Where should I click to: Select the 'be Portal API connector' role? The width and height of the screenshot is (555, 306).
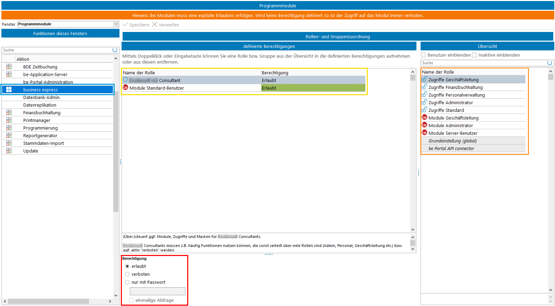pos(451,148)
